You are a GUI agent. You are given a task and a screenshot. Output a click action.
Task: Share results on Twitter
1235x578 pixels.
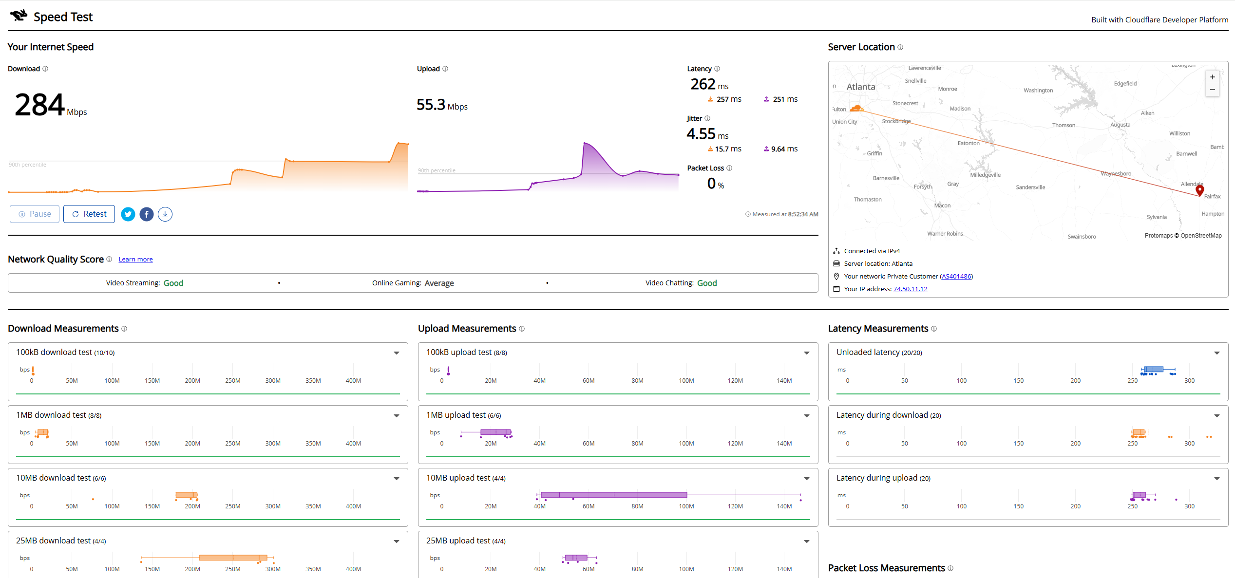128,214
